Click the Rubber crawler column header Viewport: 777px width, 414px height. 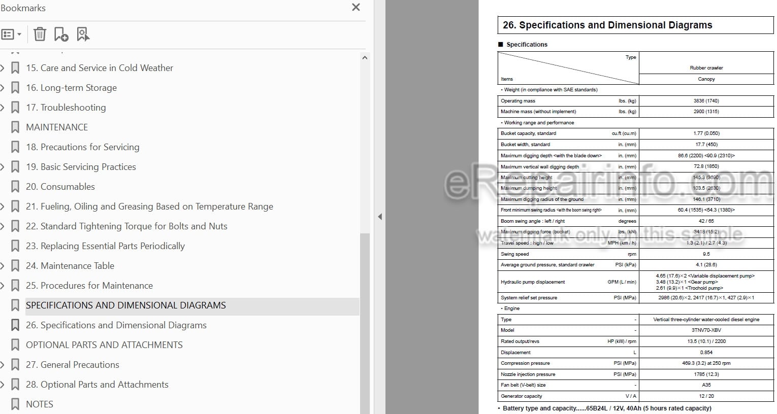click(x=706, y=67)
